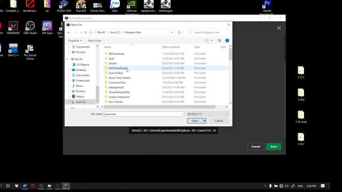The height and width of the screenshot is (192, 342).
Task: Select Videos in the navigation tree
Action: (x=78, y=97)
